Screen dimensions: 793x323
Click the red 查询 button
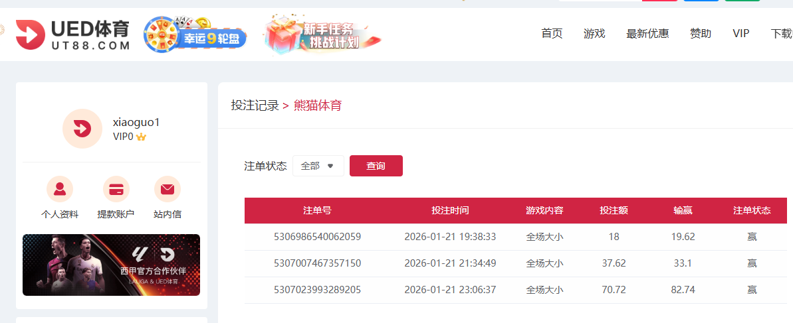click(376, 166)
